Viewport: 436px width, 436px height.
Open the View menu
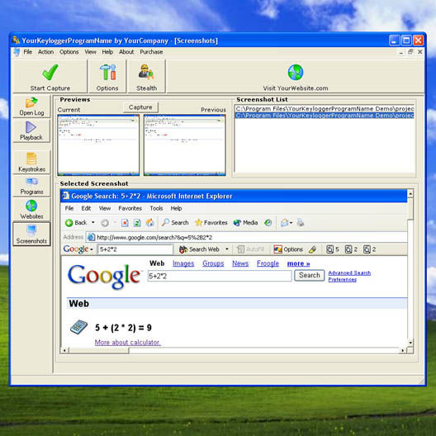(x=90, y=52)
